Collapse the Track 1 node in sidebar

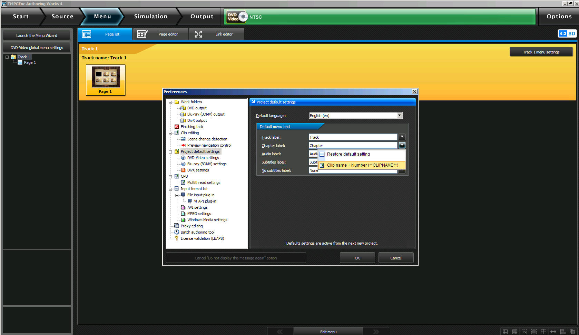tap(7, 57)
